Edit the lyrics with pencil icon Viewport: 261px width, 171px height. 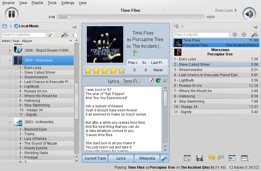pos(151,80)
